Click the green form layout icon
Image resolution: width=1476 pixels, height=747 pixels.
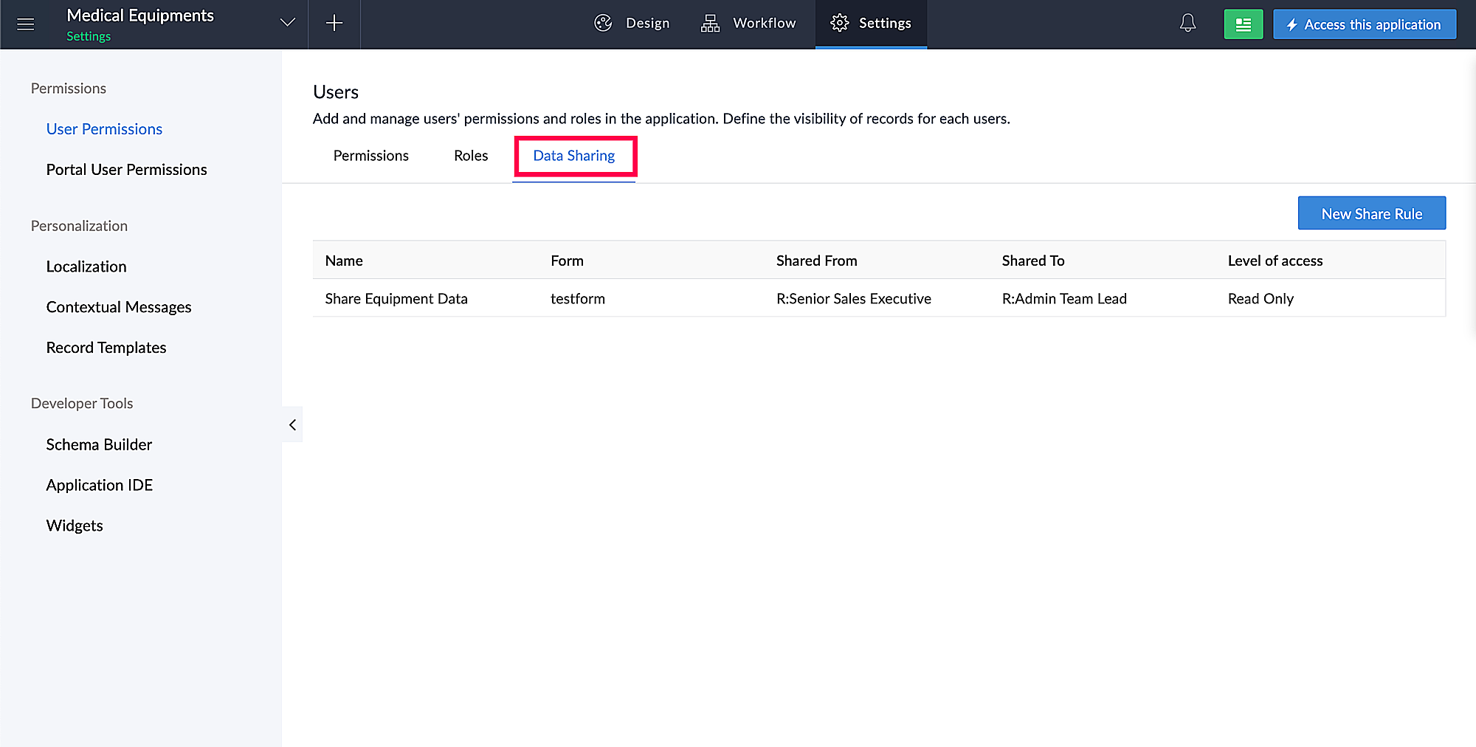[1243, 24]
